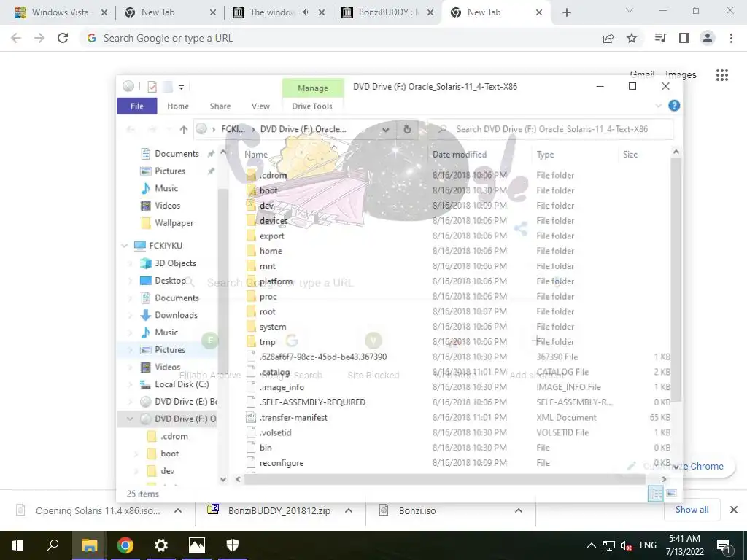Click the network tray icon
The width and height of the screenshot is (747, 560).
[x=609, y=545]
